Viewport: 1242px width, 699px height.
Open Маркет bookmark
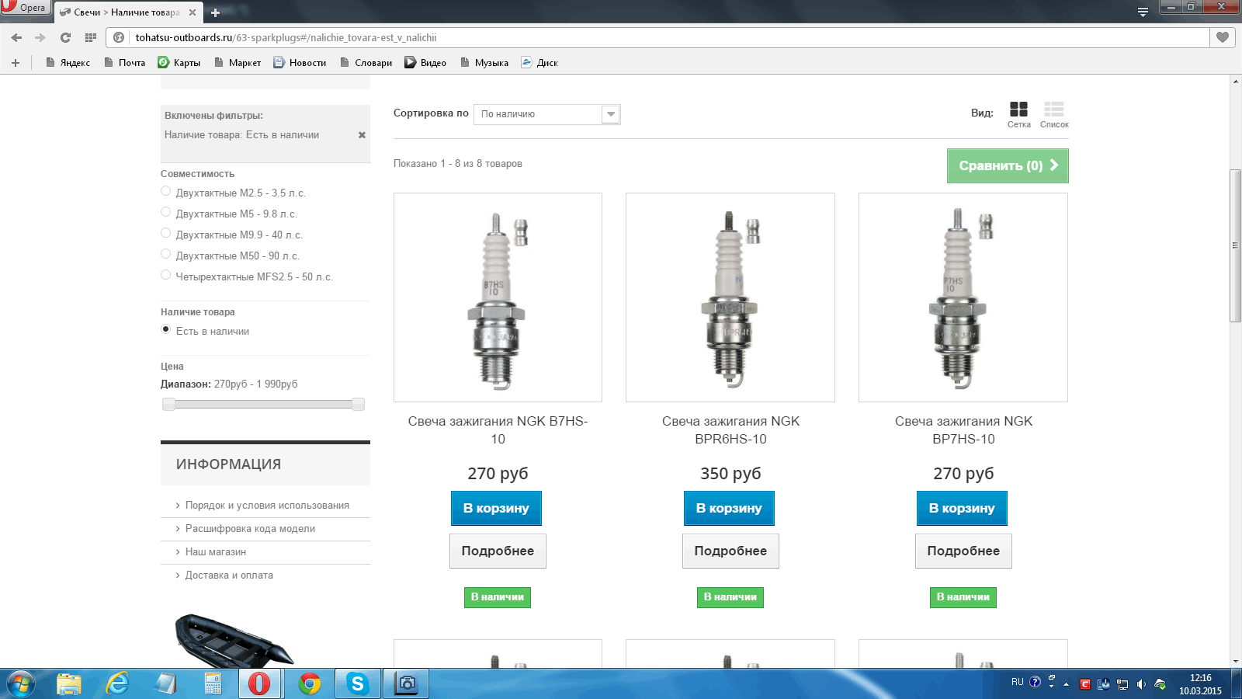coord(238,63)
